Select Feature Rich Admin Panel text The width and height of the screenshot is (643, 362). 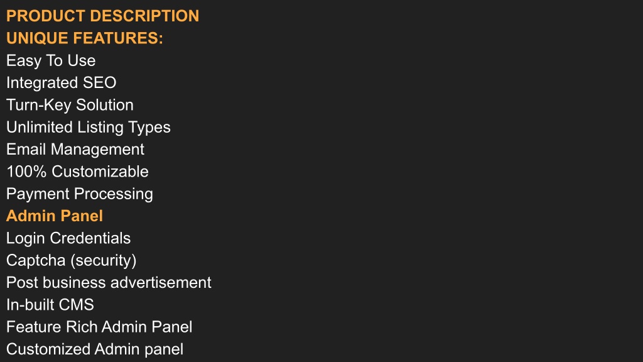(x=99, y=327)
